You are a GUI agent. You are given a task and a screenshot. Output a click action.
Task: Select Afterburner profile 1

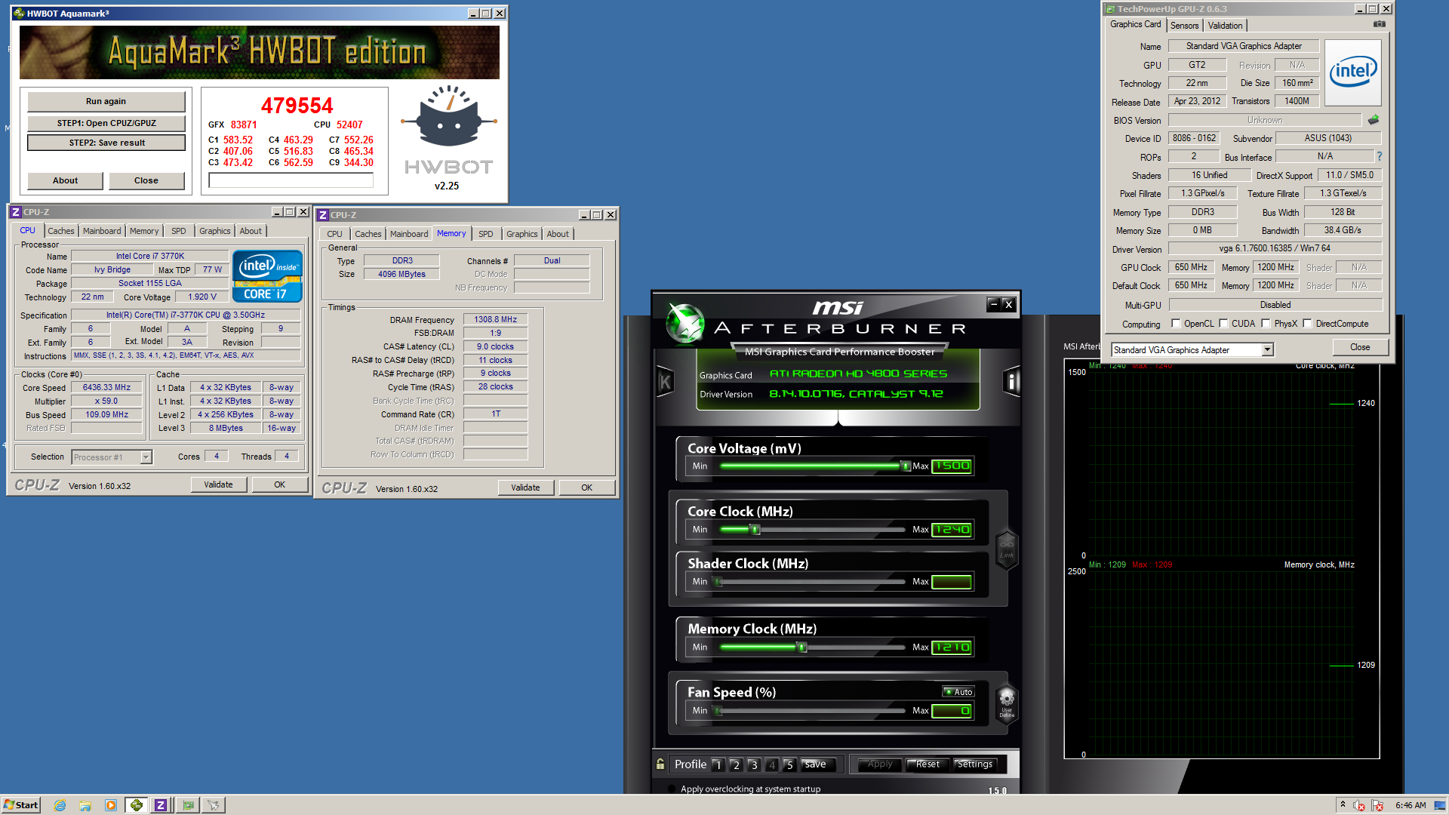click(718, 764)
